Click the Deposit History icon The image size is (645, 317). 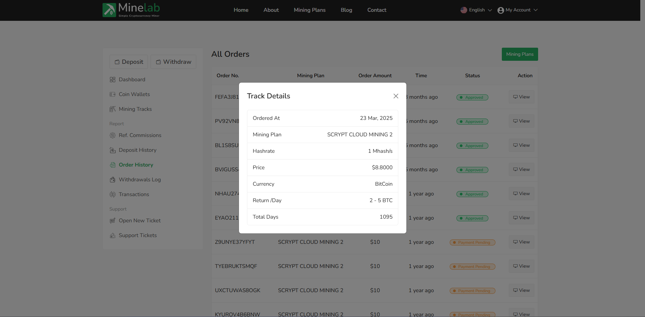(113, 150)
